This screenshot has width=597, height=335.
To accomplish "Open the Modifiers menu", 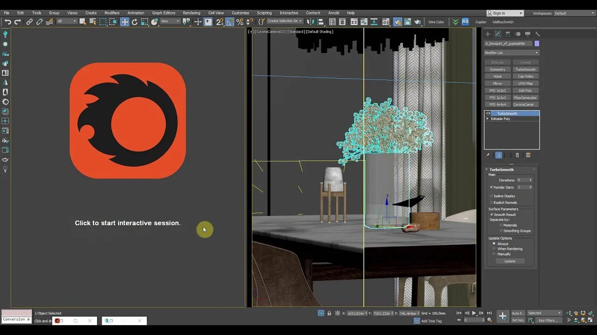I will tap(112, 13).
